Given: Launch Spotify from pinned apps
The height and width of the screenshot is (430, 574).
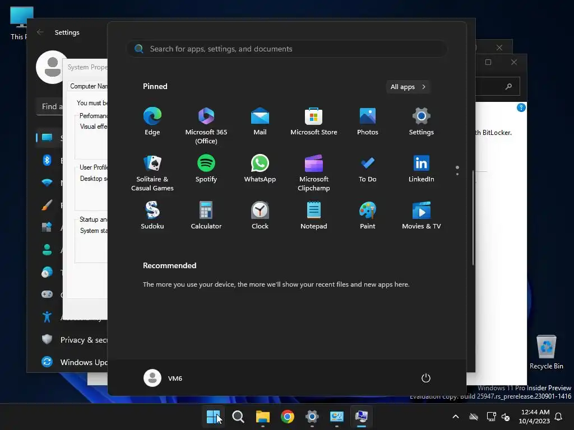Looking at the screenshot, I should tap(206, 169).
